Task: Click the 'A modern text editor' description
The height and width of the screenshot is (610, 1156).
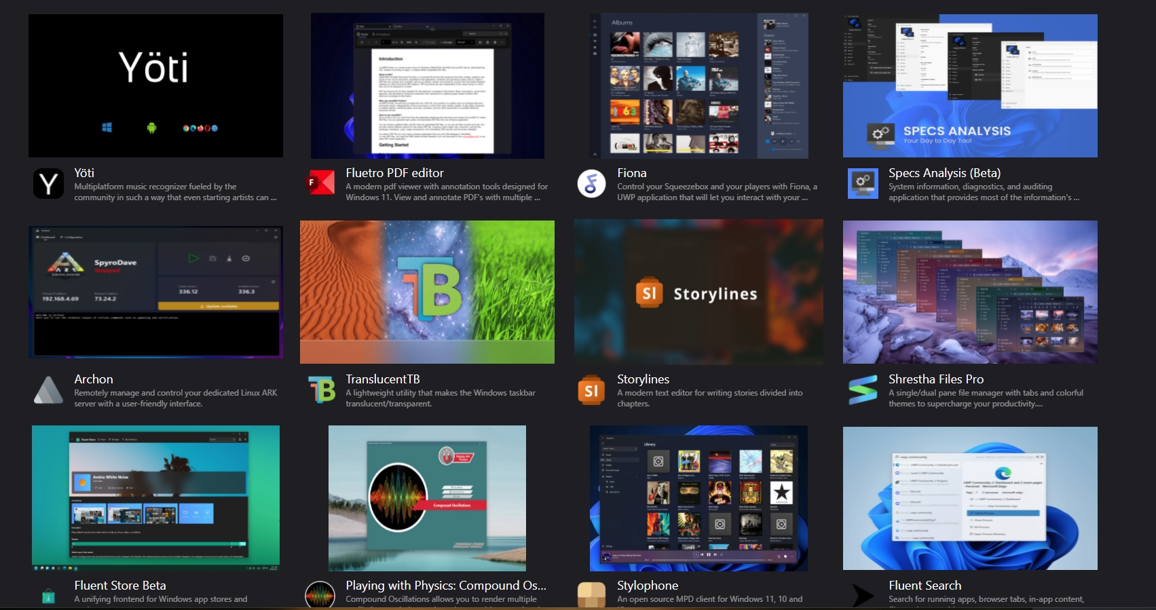Action: pos(710,398)
